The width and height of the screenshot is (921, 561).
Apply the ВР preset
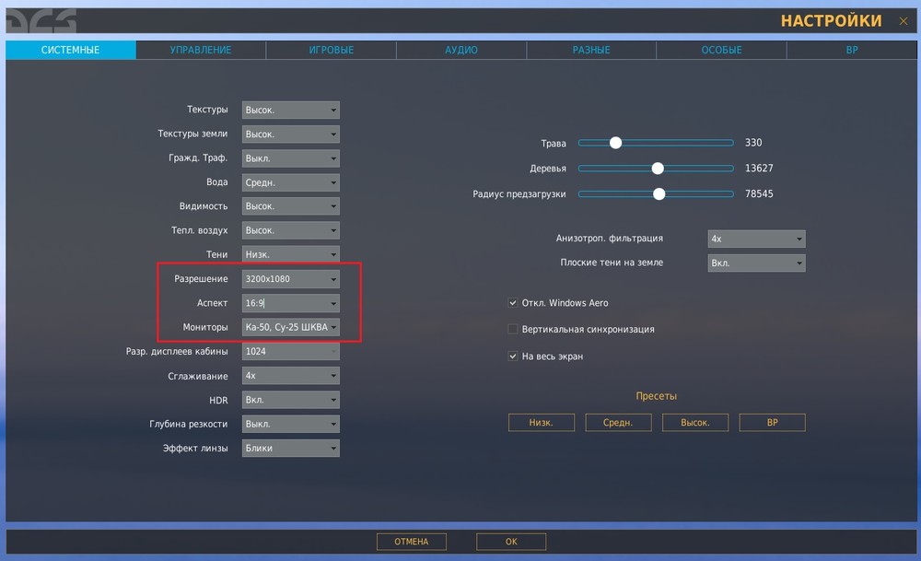click(772, 423)
